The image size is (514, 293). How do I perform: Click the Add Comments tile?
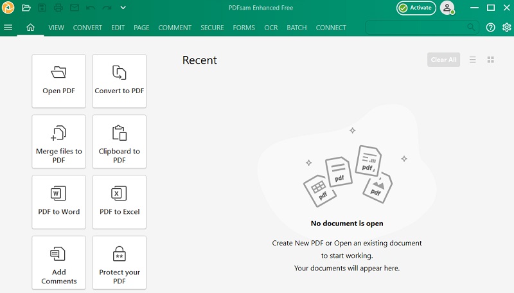(58, 263)
